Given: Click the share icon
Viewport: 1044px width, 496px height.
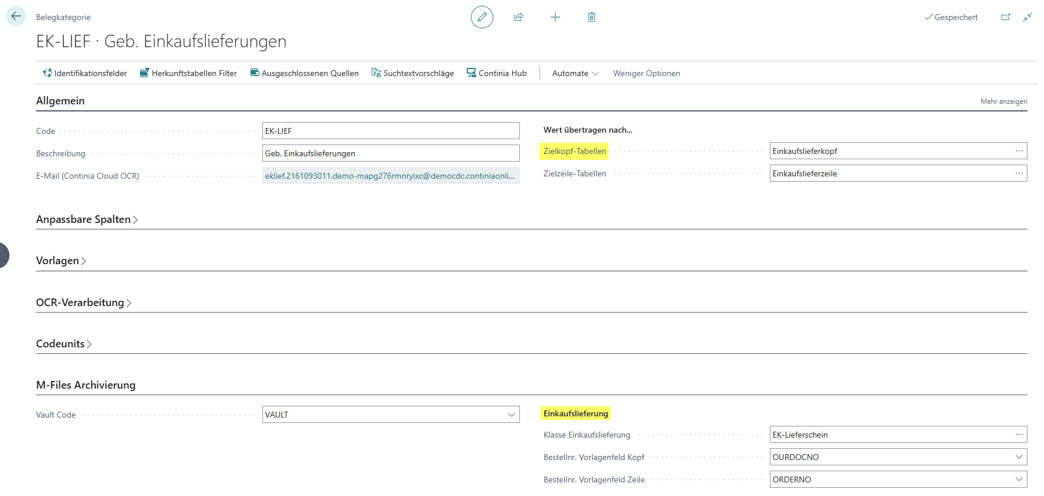Looking at the screenshot, I should (518, 17).
